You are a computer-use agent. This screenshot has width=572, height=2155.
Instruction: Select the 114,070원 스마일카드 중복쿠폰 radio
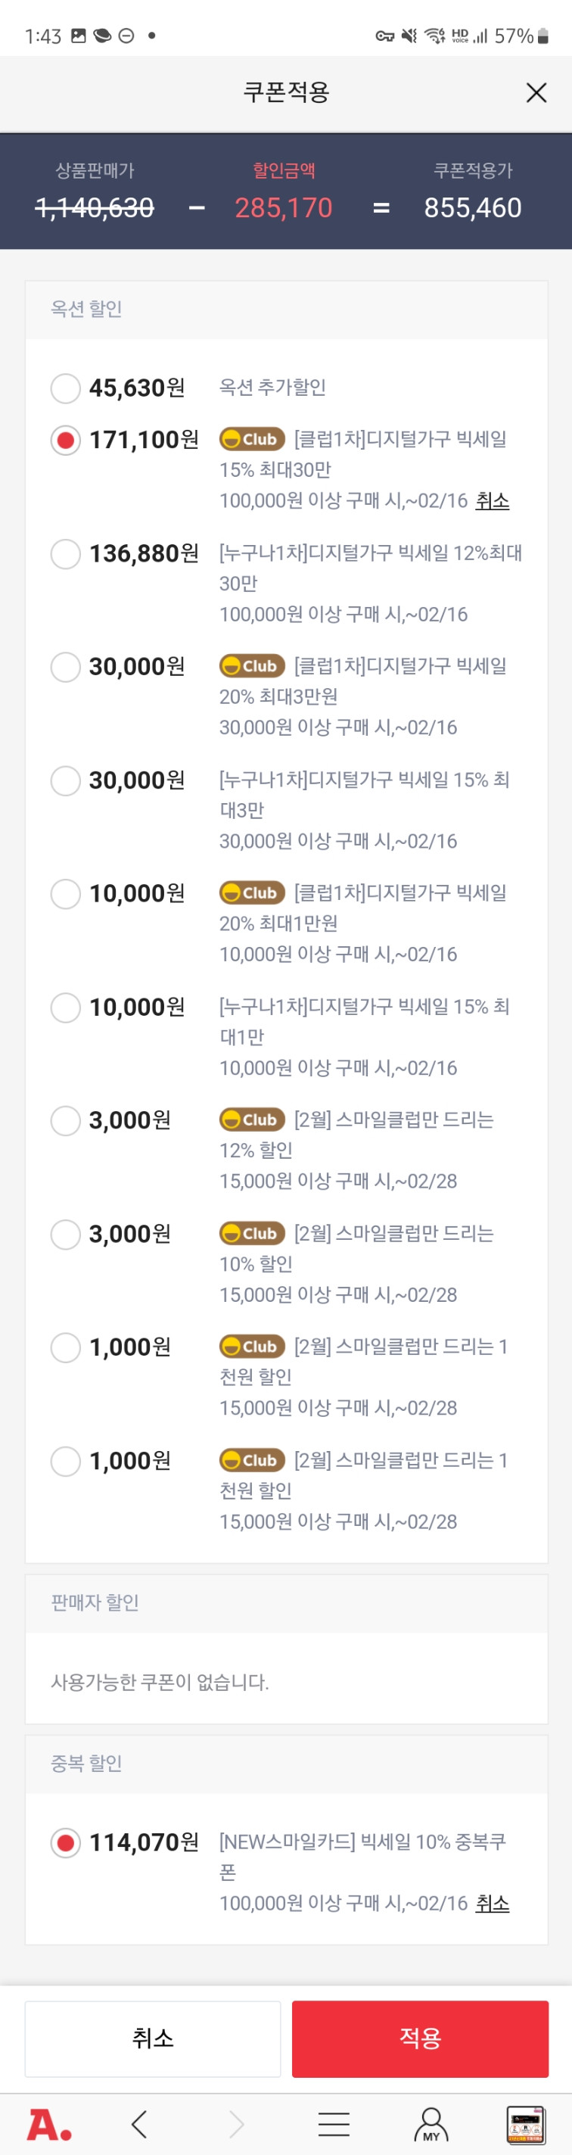[65, 1842]
